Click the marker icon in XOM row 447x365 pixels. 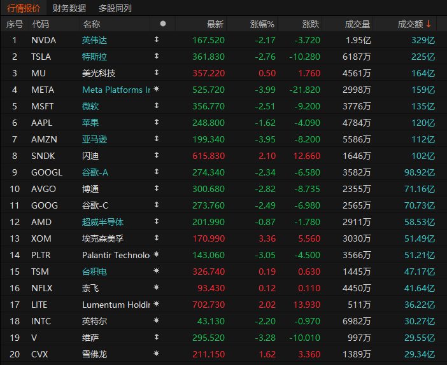(157, 238)
